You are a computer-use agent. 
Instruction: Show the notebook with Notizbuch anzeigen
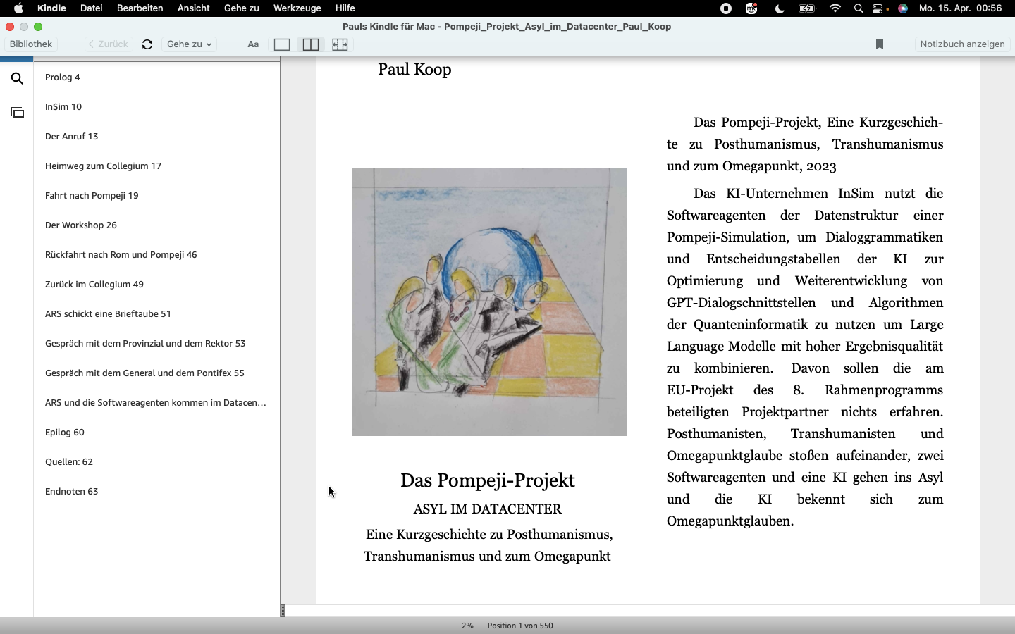[962, 44]
